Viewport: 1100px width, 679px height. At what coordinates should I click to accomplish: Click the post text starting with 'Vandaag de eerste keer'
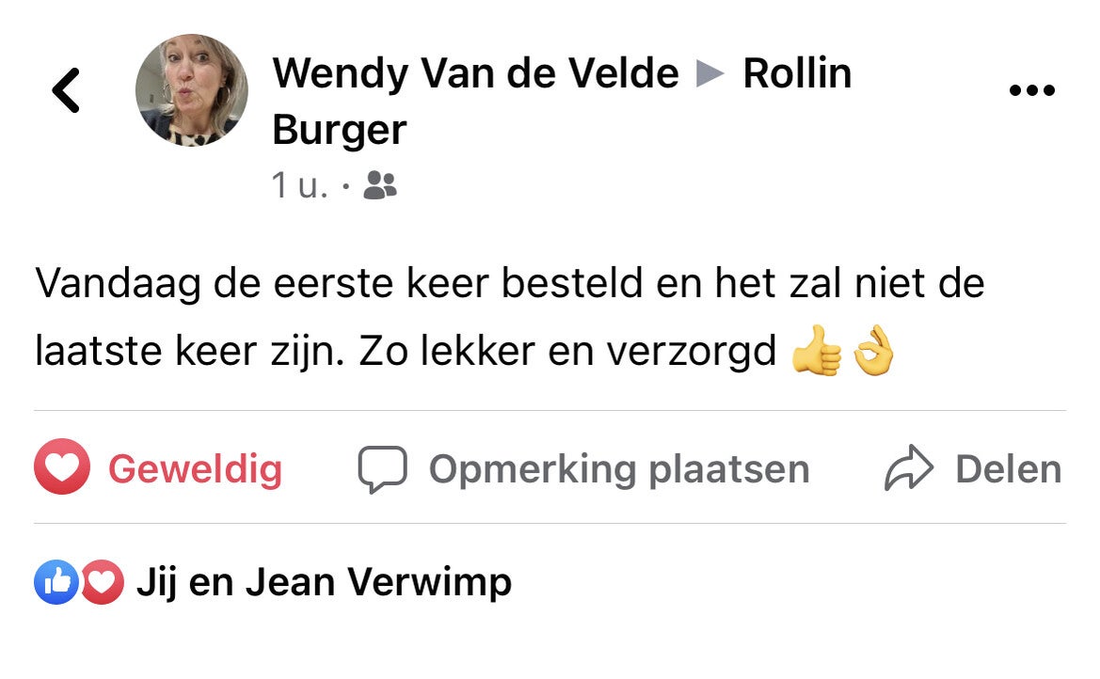(x=510, y=316)
